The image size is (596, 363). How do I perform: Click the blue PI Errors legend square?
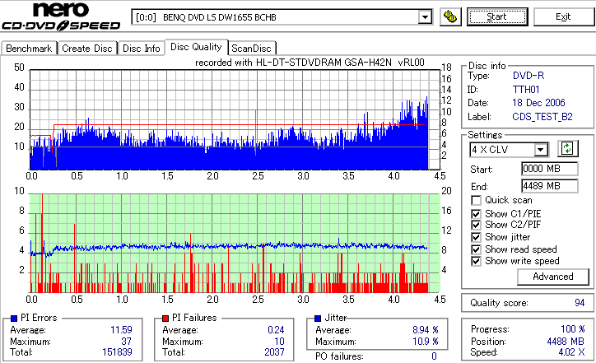[14, 319]
